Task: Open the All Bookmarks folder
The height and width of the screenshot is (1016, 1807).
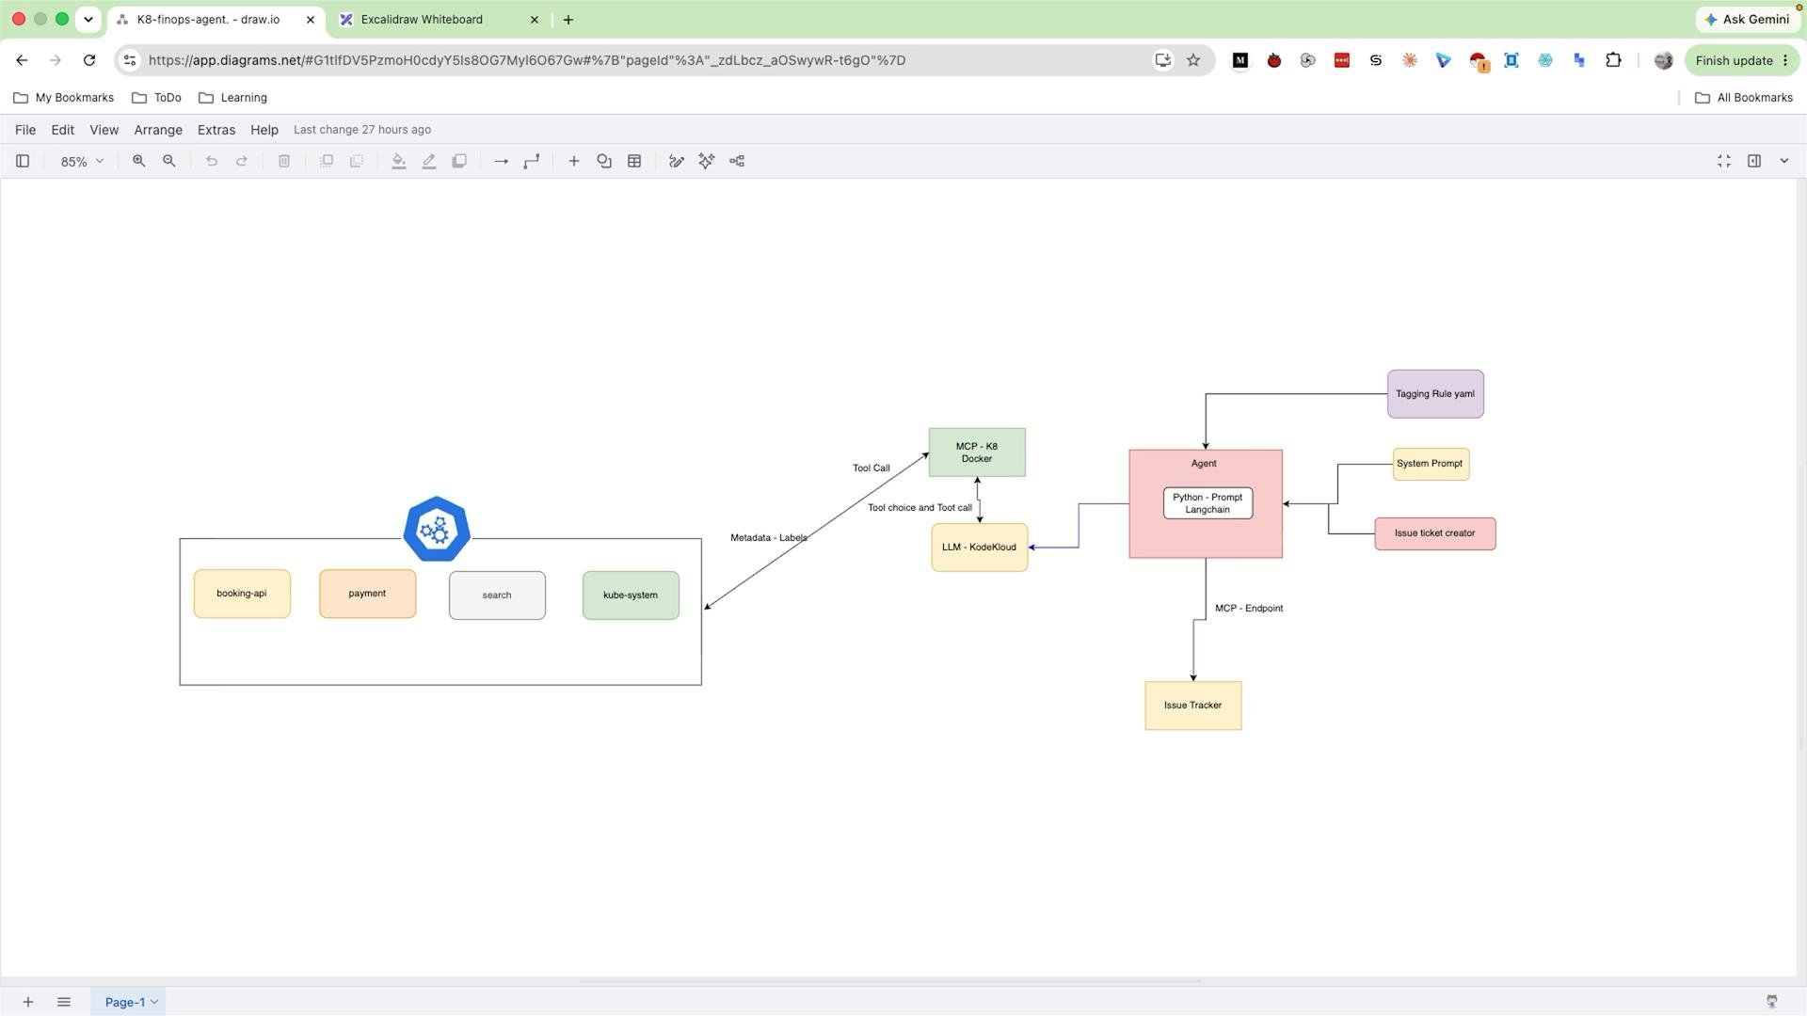Action: (x=1743, y=98)
